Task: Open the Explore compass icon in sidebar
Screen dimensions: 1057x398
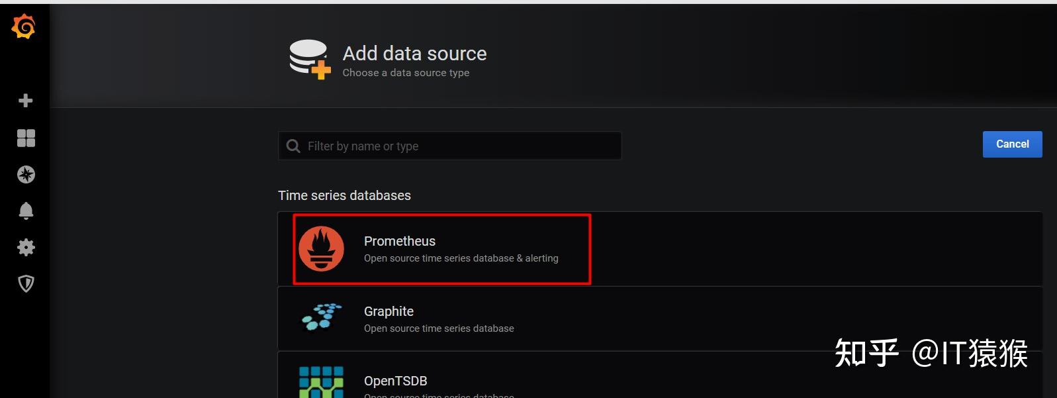Action: 26,174
